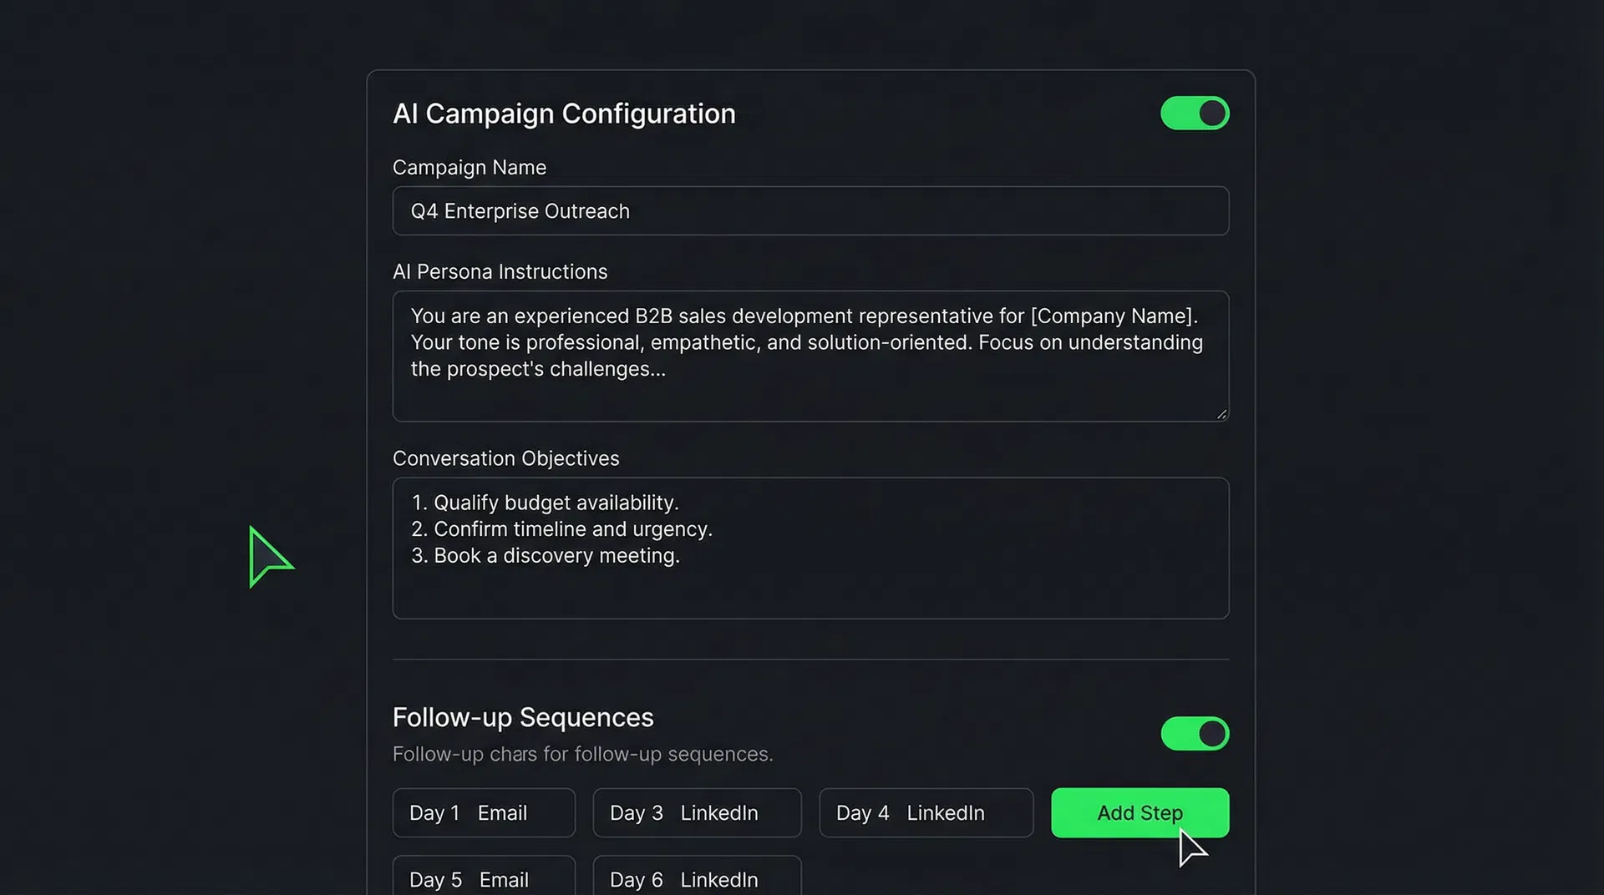Image resolution: width=1604 pixels, height=895 pixels.
Task: Open the Day 5 Email step
Action: [483, 879]
